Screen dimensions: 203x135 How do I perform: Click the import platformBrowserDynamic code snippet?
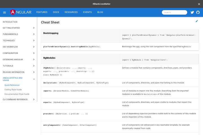159,37
